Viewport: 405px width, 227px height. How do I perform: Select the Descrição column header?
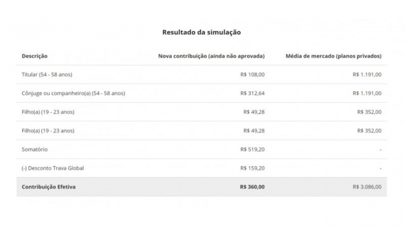34,56
